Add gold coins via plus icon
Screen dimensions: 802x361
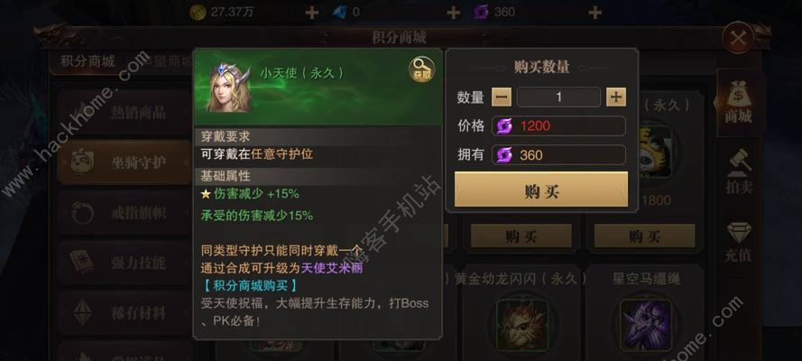coord(311,13)
